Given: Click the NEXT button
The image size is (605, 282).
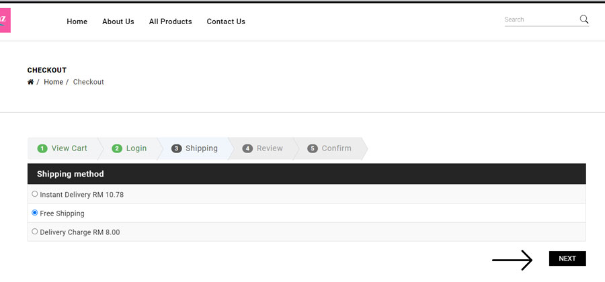Looking at the screenshot, I should point(567,258).
